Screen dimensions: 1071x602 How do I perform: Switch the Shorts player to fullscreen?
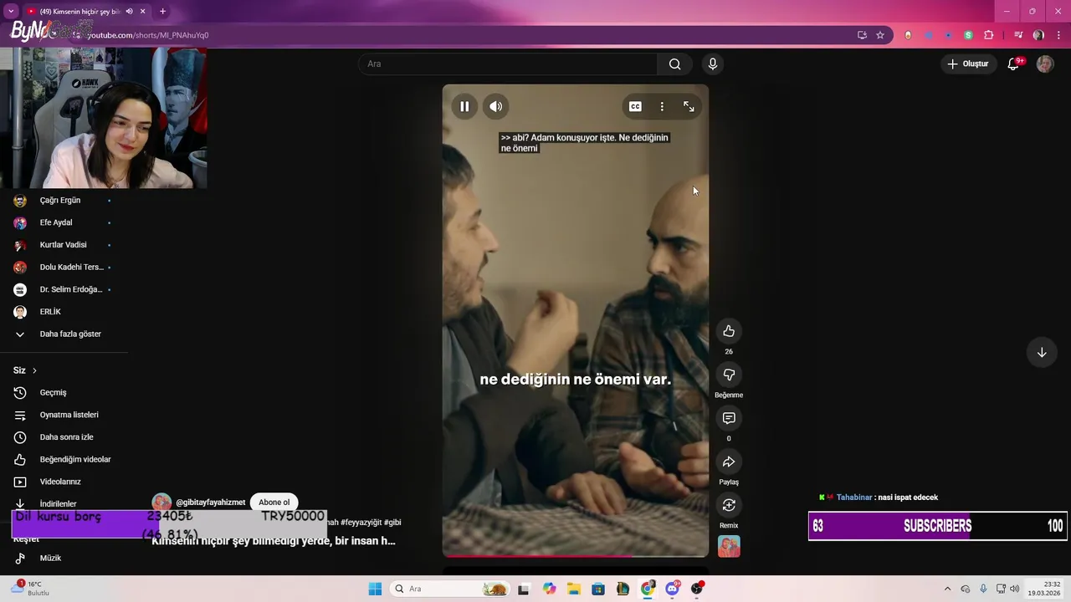[689, 106]
